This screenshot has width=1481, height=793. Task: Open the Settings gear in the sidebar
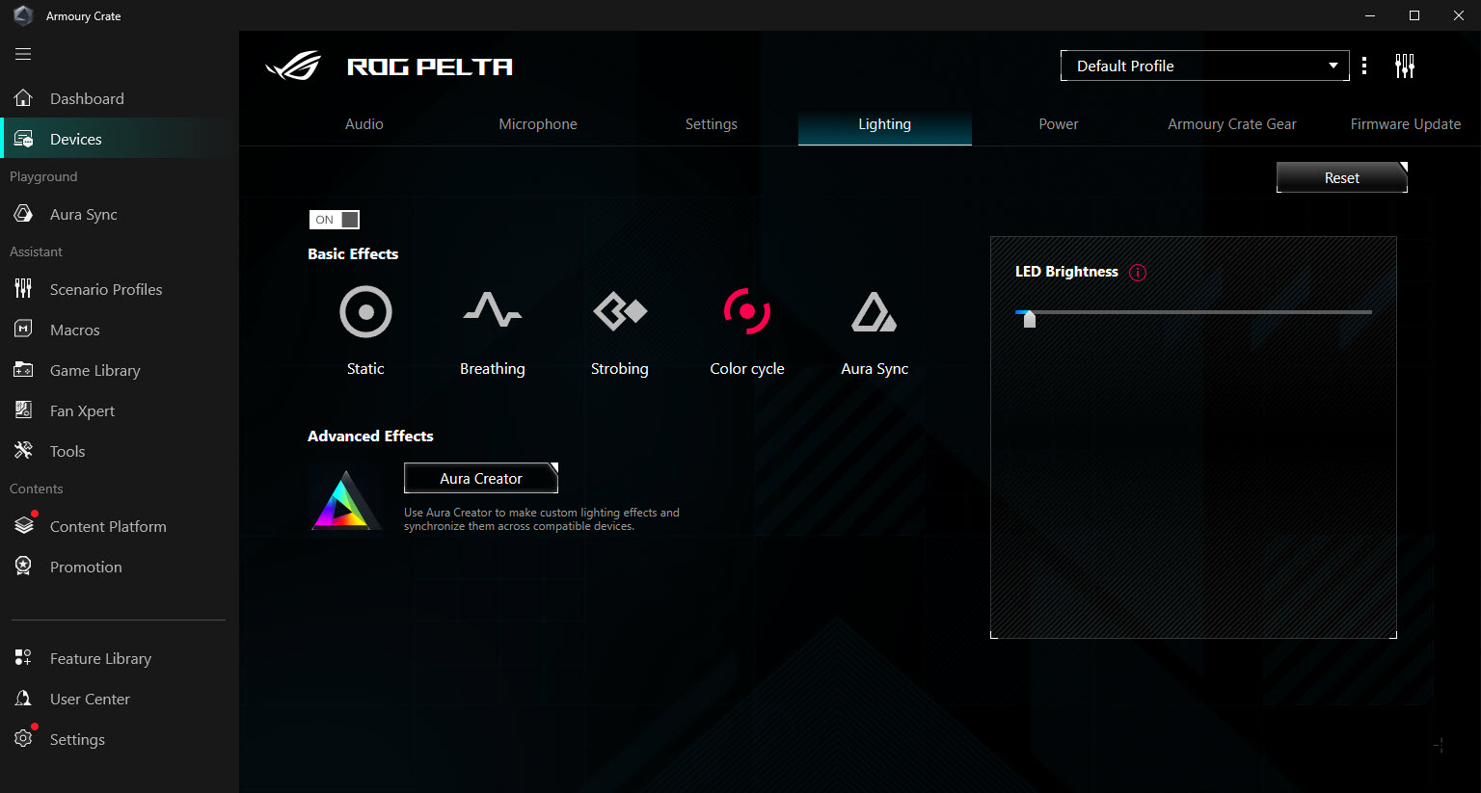(x=23, y=739)
